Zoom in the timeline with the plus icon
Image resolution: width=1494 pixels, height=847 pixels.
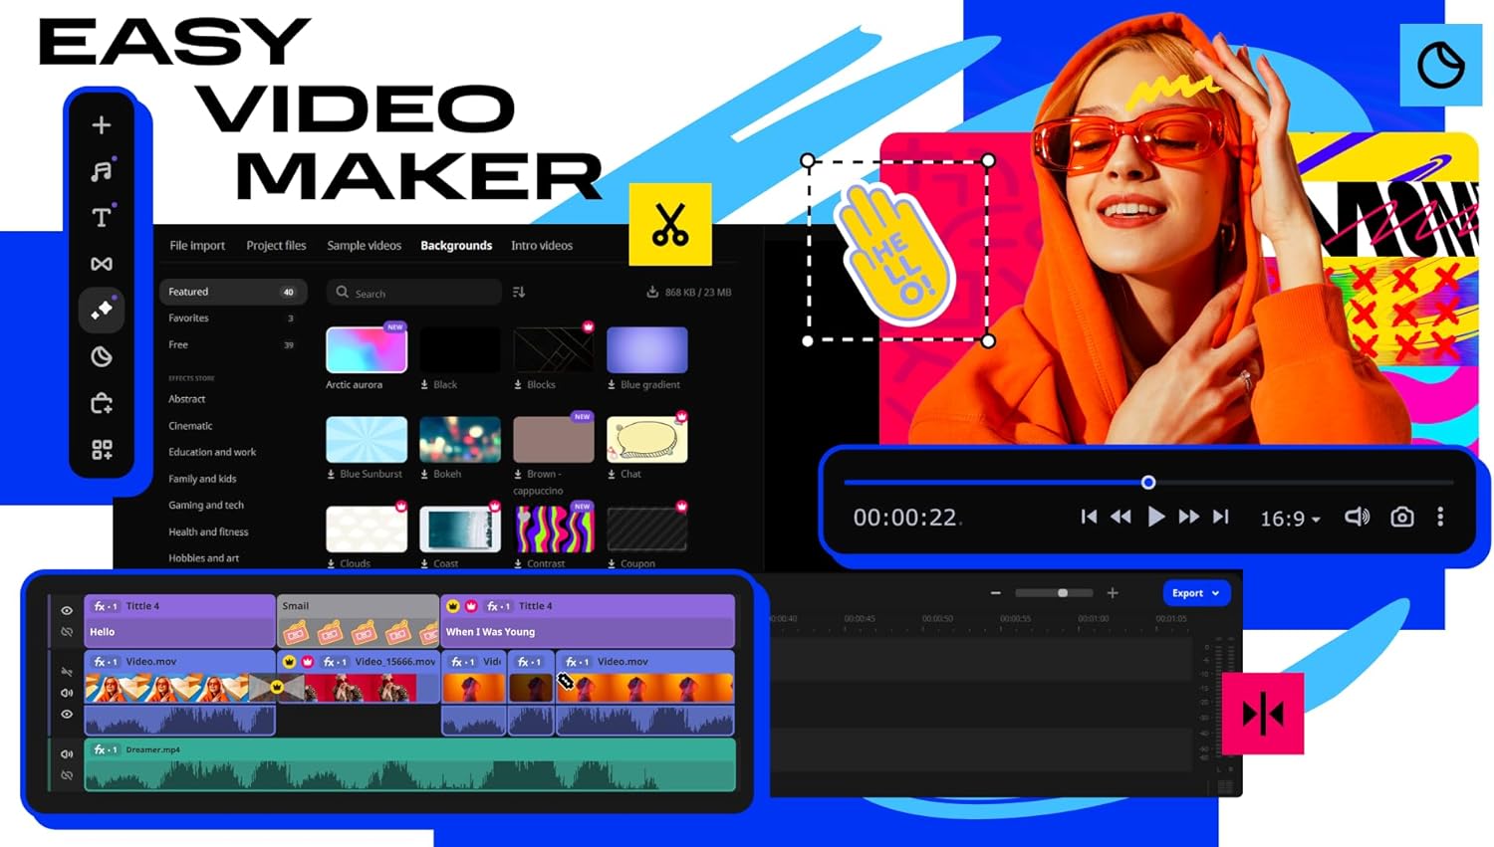1113,593
